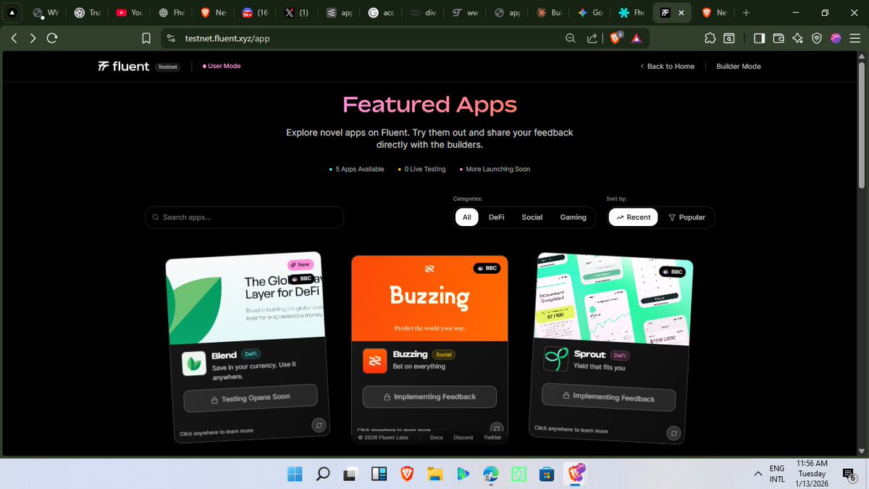
Task: Click Back to Home link
Action: tap(668, 66)
